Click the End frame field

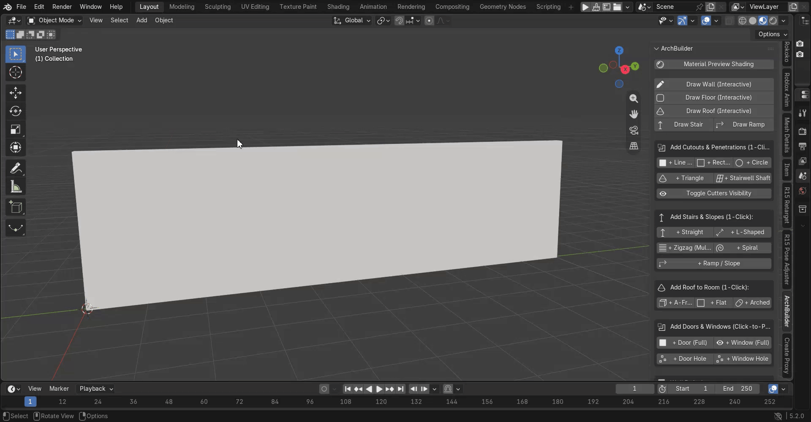pyautogui.click(x=738, y=389)
